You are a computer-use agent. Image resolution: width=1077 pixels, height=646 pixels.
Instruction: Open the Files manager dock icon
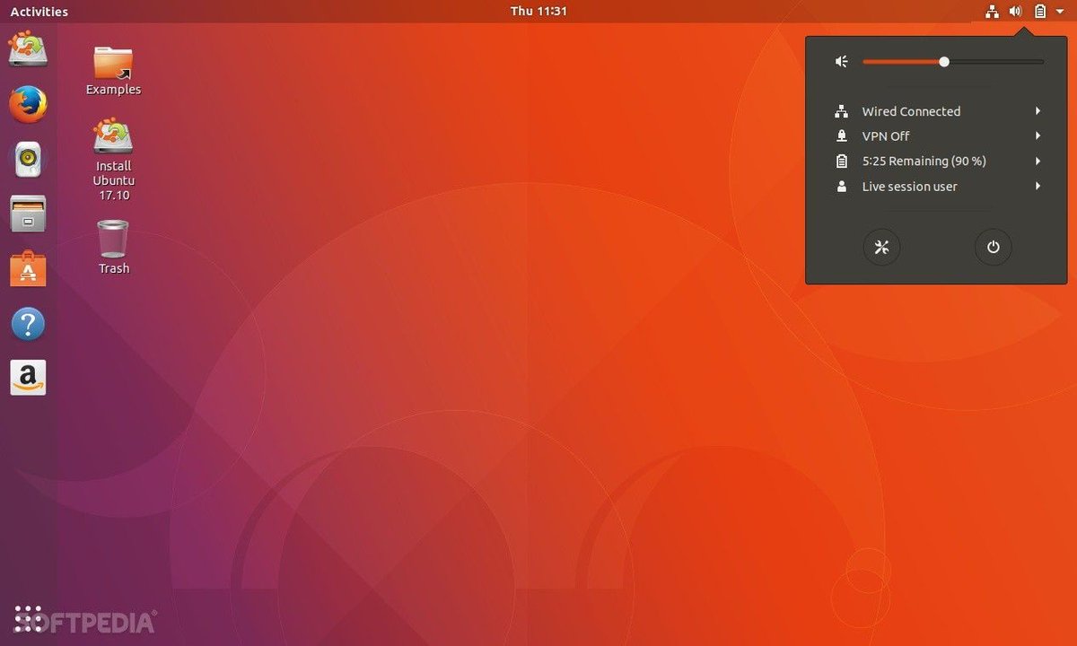pyautogui.click(x=28, y=214)
